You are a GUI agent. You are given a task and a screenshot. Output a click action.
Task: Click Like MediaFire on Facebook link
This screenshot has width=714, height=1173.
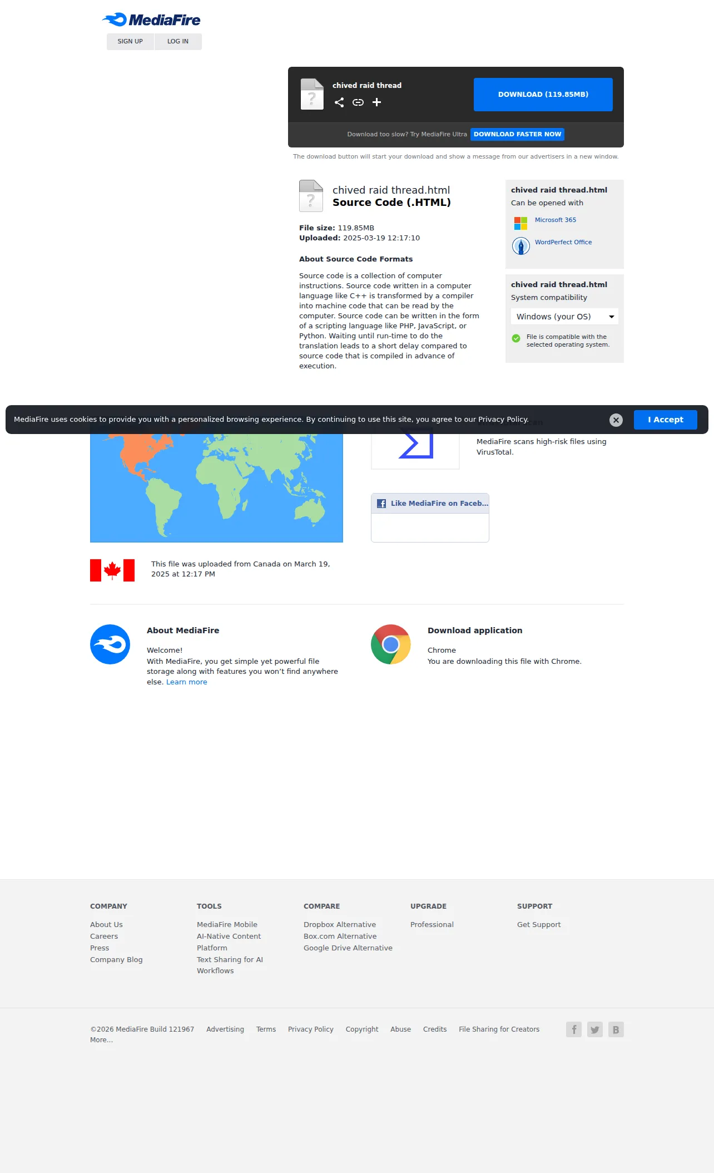439,504
